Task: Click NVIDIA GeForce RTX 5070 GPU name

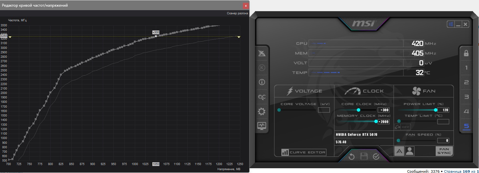Action: click(x=356, y=135)
